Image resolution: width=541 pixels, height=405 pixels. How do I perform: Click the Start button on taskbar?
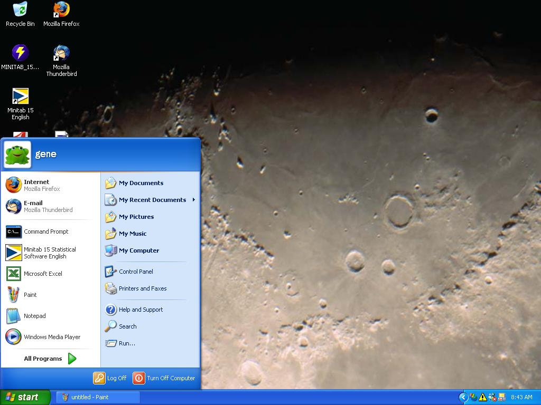(x=25, y=397)
